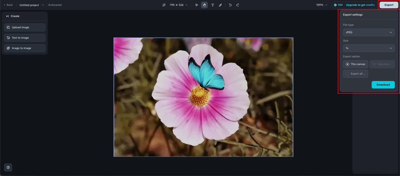Click the canvas resize icon

(x=164, y=5)
